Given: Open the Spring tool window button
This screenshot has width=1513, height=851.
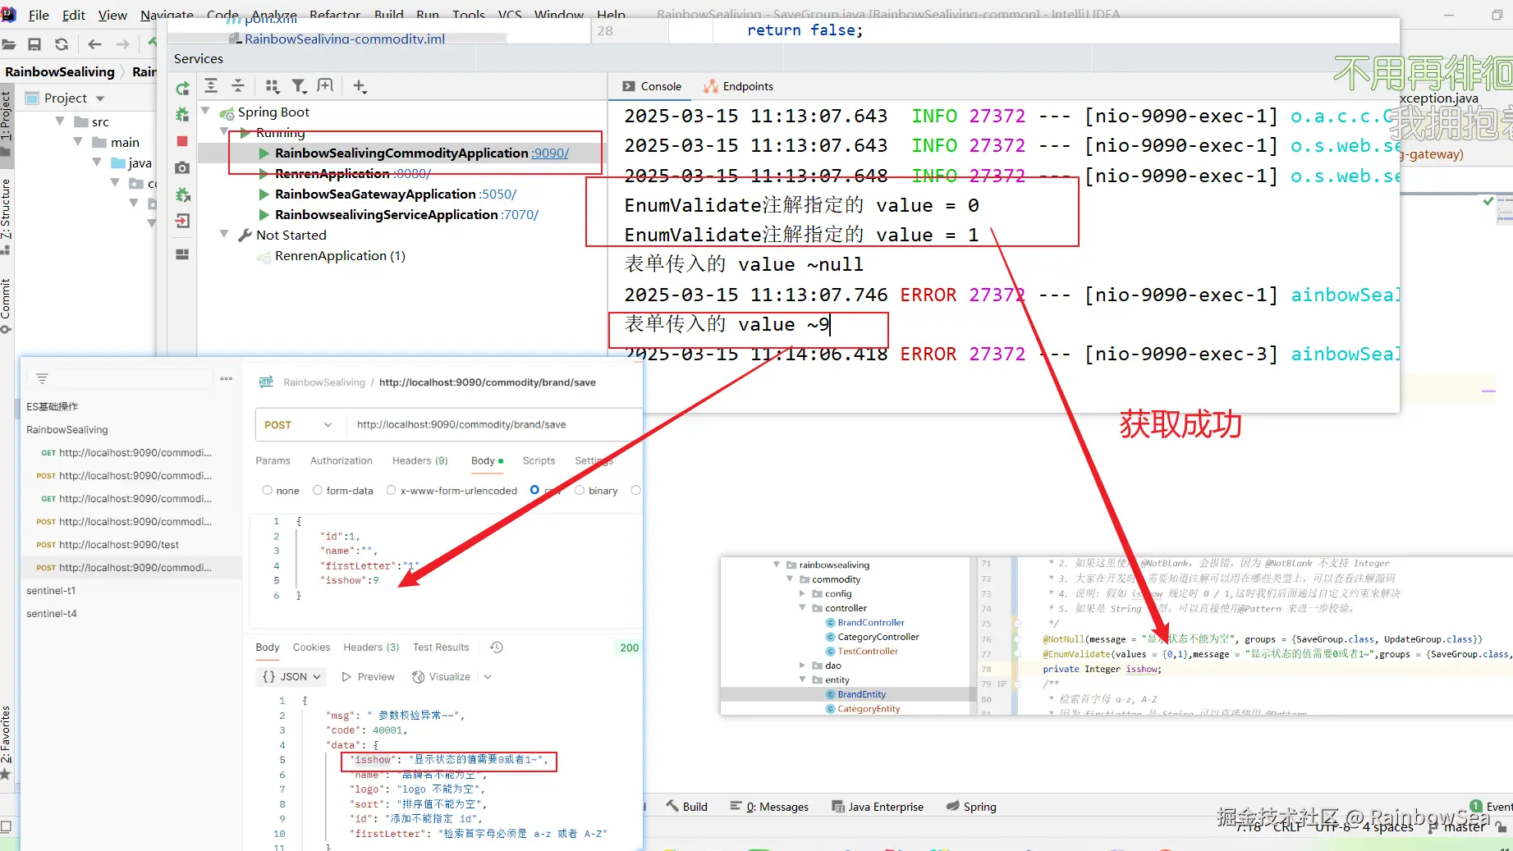Looking at the screenshot, I should click(x=971, y=807).
